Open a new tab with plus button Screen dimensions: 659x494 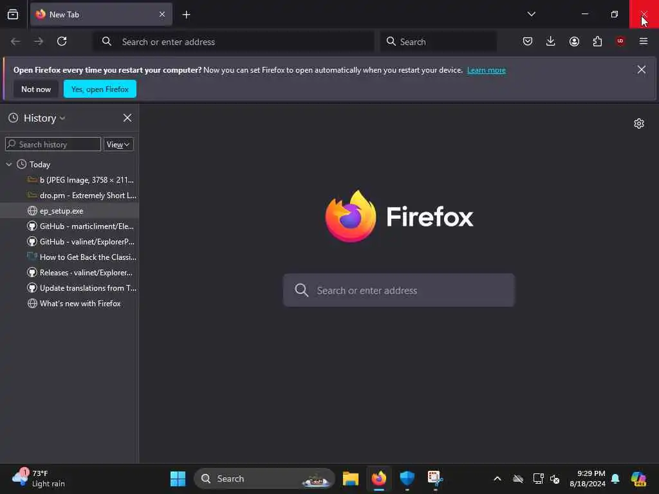point(186,15)
